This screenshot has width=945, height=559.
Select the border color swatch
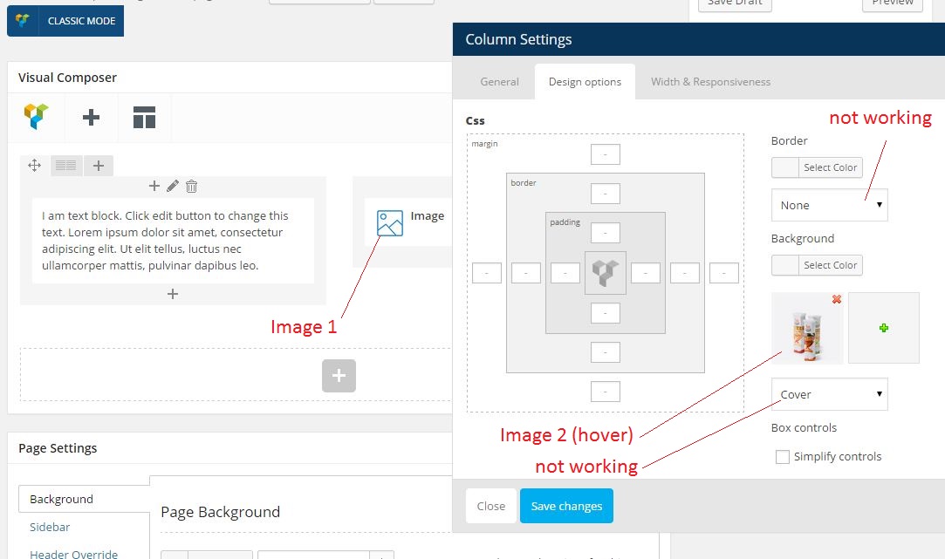pyautogui.click(x=785, y=167)
